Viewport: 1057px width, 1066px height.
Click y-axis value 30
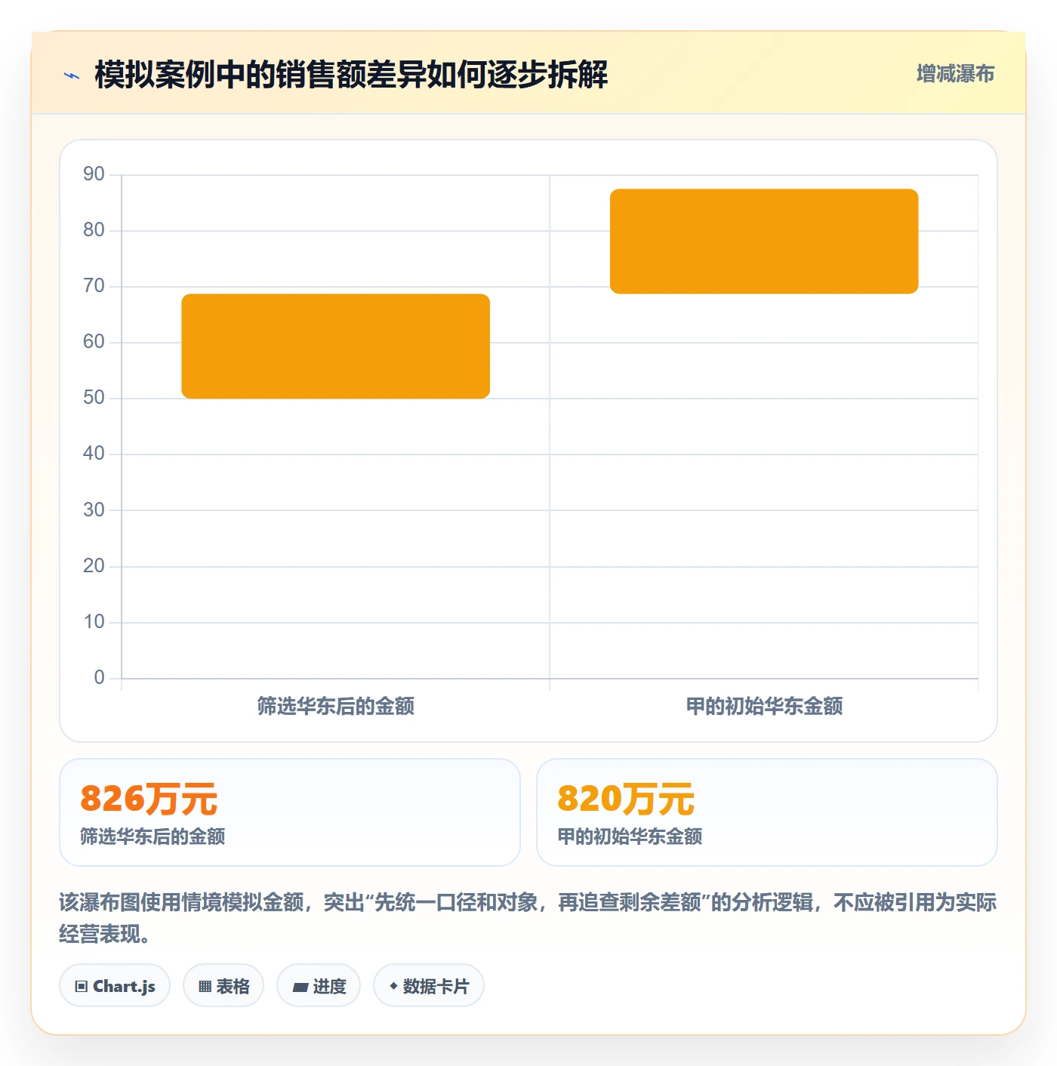(x=94, y=510)
